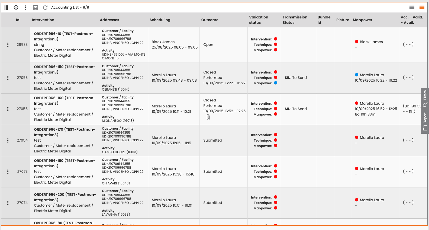The image size is (429, 230).
Task: Click Id cell 27074
Action: coord(22,203)
